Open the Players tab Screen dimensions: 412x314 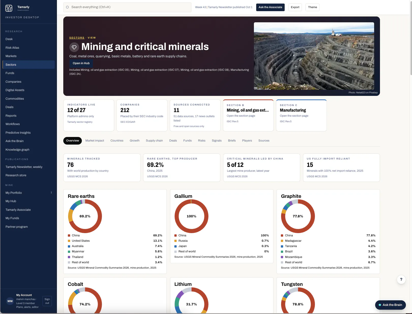(x=247, y=141)
